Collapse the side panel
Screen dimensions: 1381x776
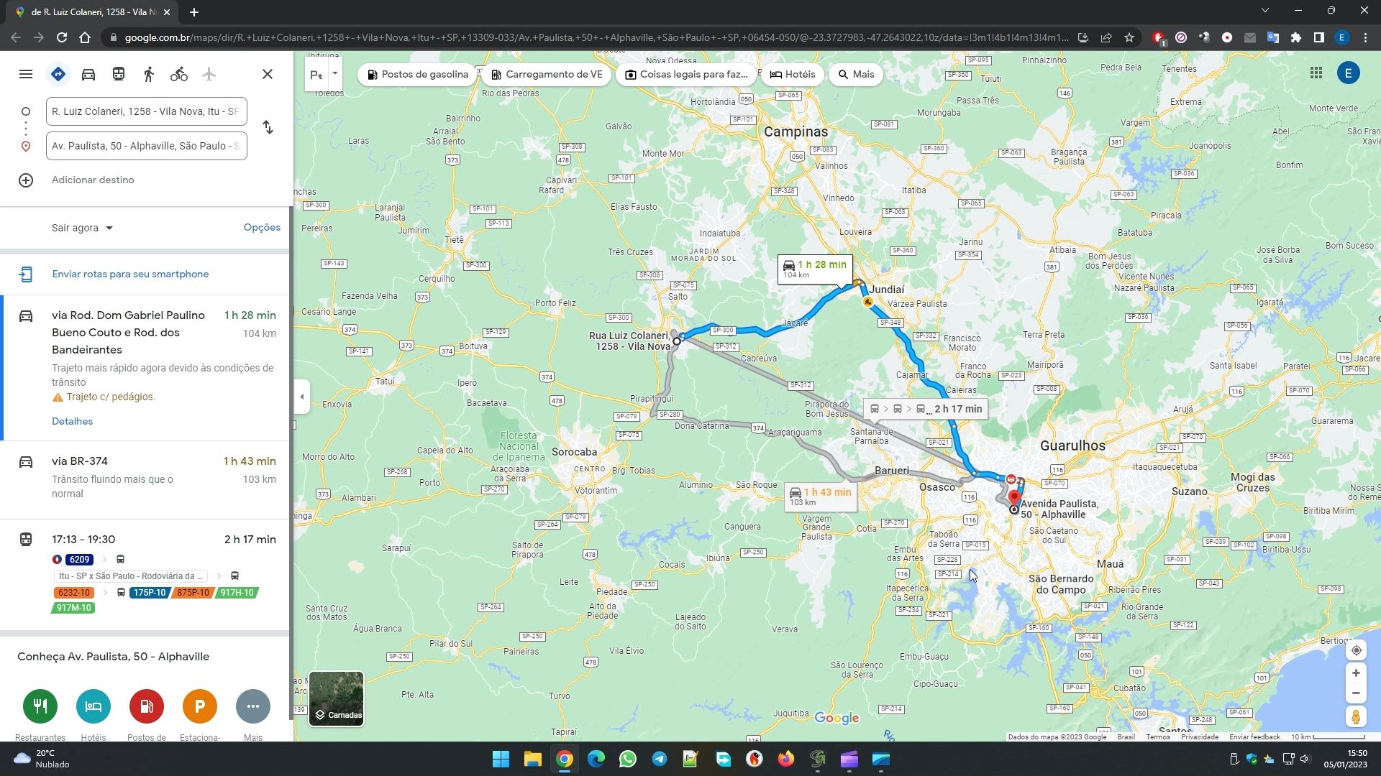(x=302, y=397)
